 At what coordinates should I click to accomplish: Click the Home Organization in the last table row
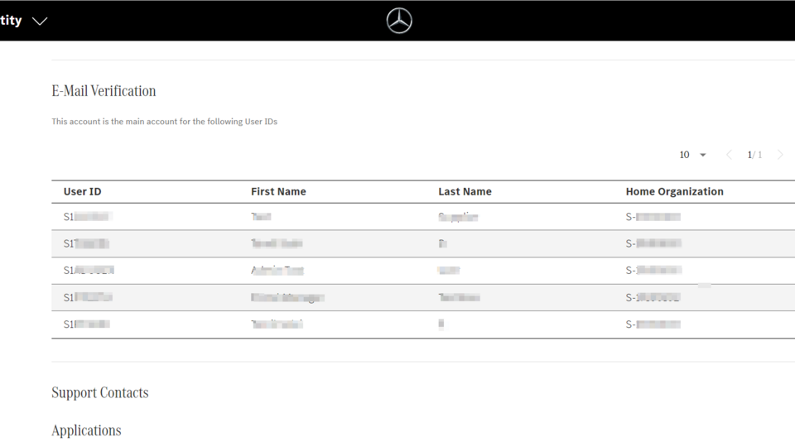[653, 324]
